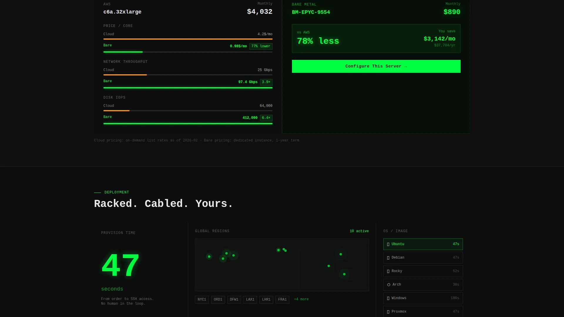This screenshot has width=564, height=317.
Task: Click the 77% lower badge
Action: tap(261, 46)
